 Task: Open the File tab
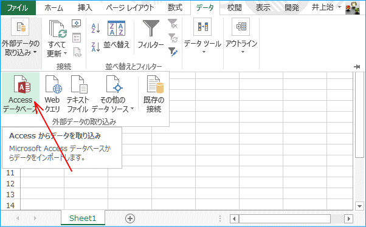18,8
